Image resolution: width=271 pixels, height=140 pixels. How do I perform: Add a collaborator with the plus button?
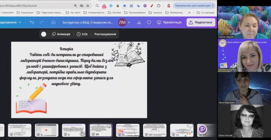tap(129, 22)
